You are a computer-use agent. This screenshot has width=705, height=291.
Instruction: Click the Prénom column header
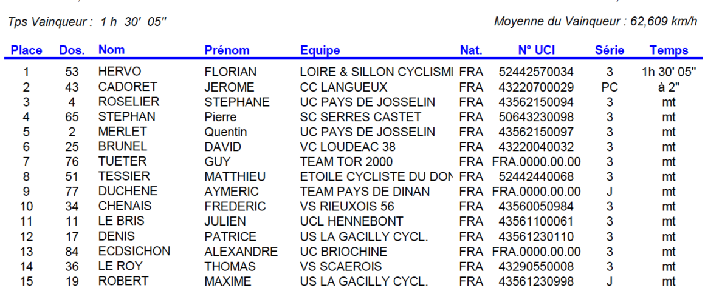point(227,50)
